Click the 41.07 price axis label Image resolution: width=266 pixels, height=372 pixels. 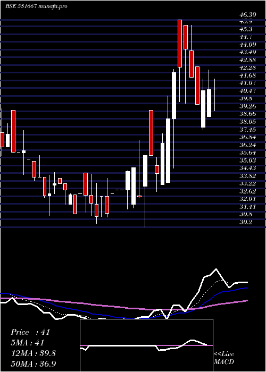coord(247,83)
